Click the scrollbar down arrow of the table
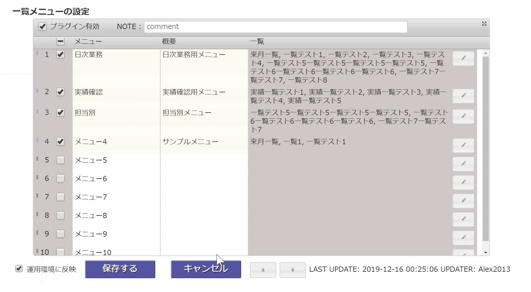The height and width of the screenshot is (292, 531). coord(486,253)
